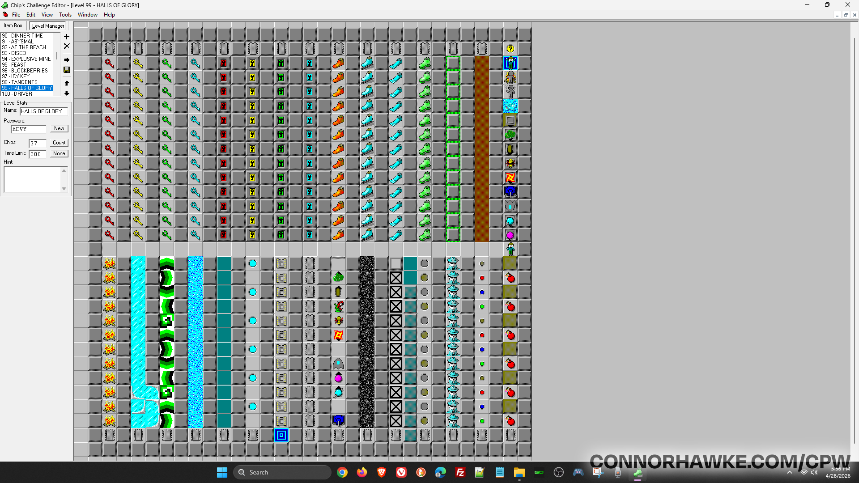Click the right arrow level icon
Viewport: 859px width, 483px height.
(67, 60)
